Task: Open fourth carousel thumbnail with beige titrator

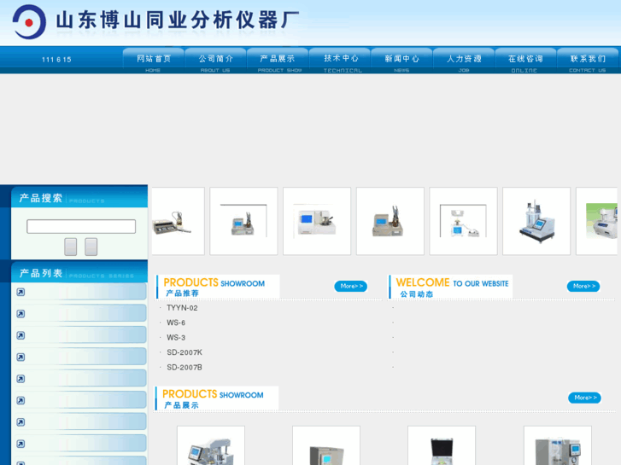Action: coord(390,221)
